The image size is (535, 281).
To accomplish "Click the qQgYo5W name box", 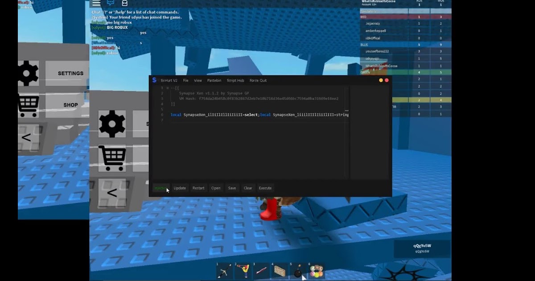I will (422, 248).
